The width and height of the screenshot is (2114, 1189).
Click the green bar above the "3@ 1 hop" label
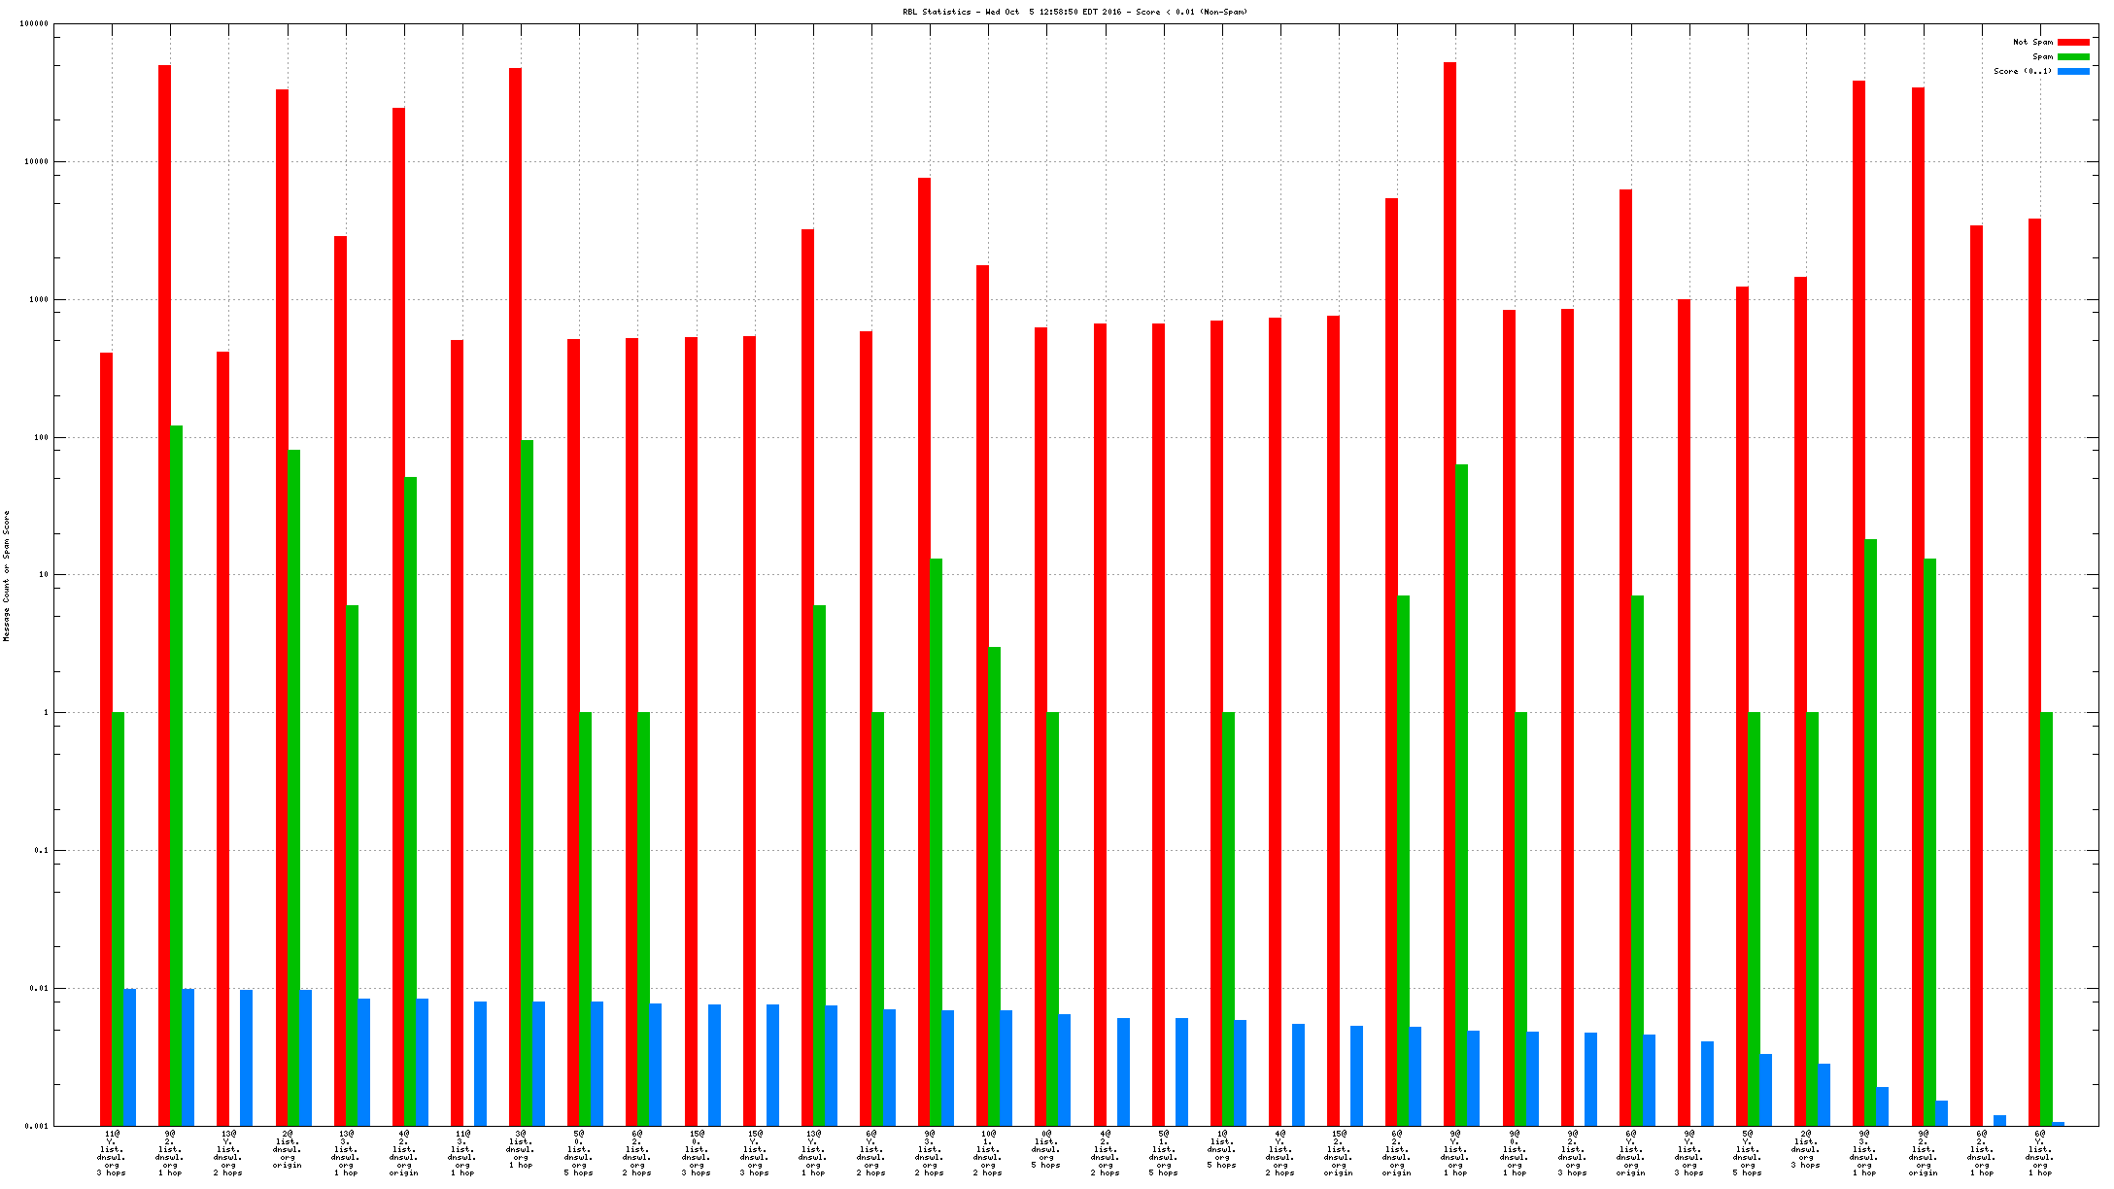(x=528, y=777)
